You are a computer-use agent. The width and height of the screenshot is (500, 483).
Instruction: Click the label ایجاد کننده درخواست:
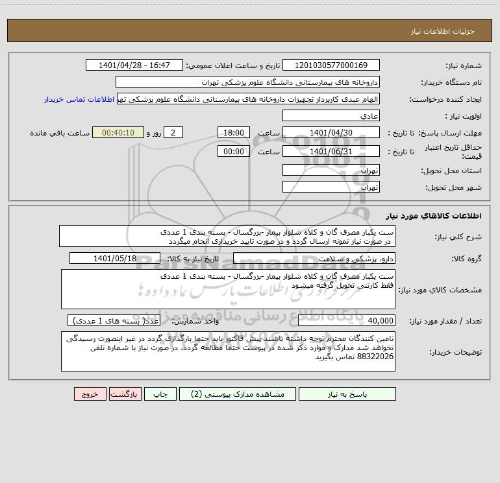445,99
